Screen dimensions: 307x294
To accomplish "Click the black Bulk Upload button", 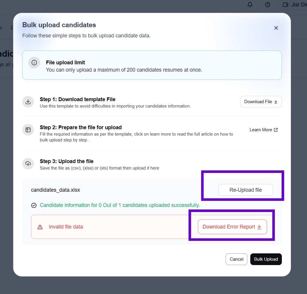I will click(266, 259).
